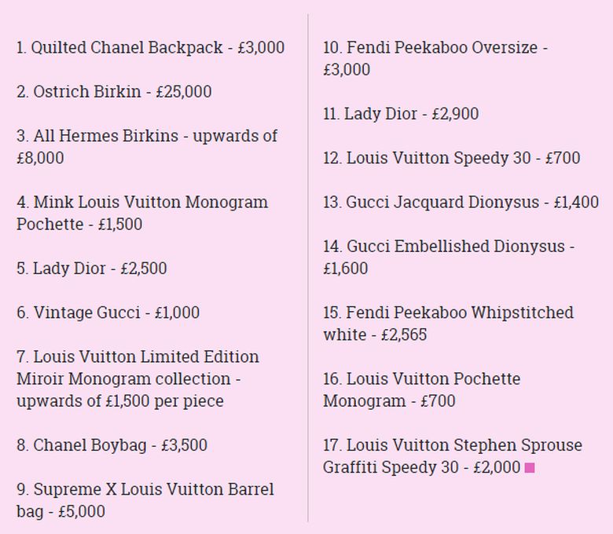Select the Lady Dior £2,900 item

pos(401,114)
